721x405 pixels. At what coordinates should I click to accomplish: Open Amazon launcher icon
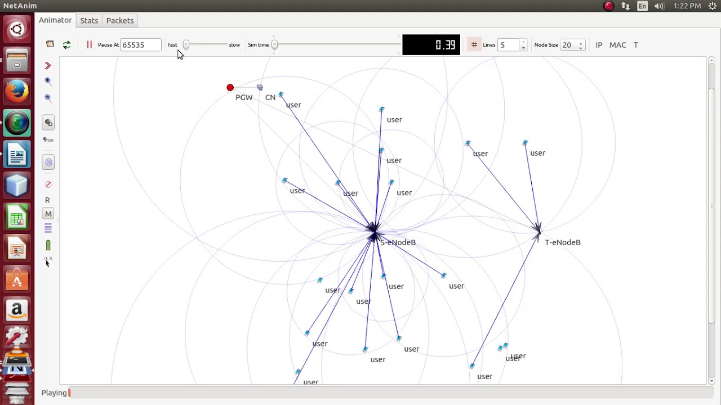(x=17, y=310)
